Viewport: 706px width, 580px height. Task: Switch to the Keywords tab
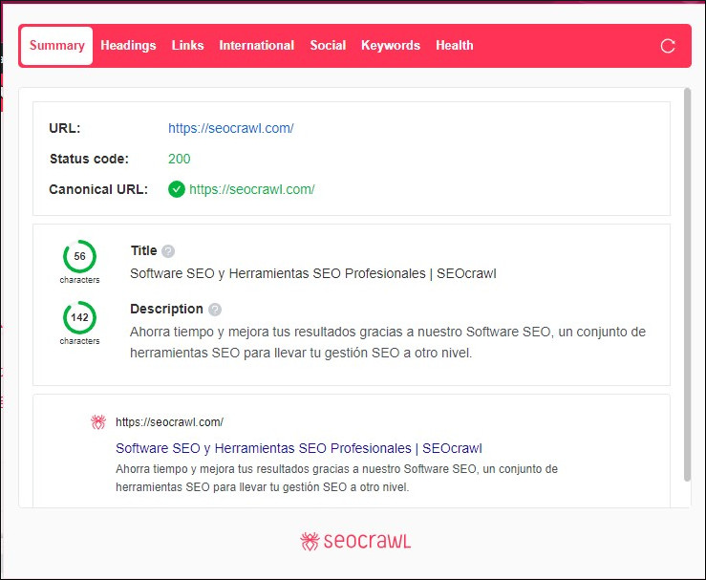tap(391, 46)
